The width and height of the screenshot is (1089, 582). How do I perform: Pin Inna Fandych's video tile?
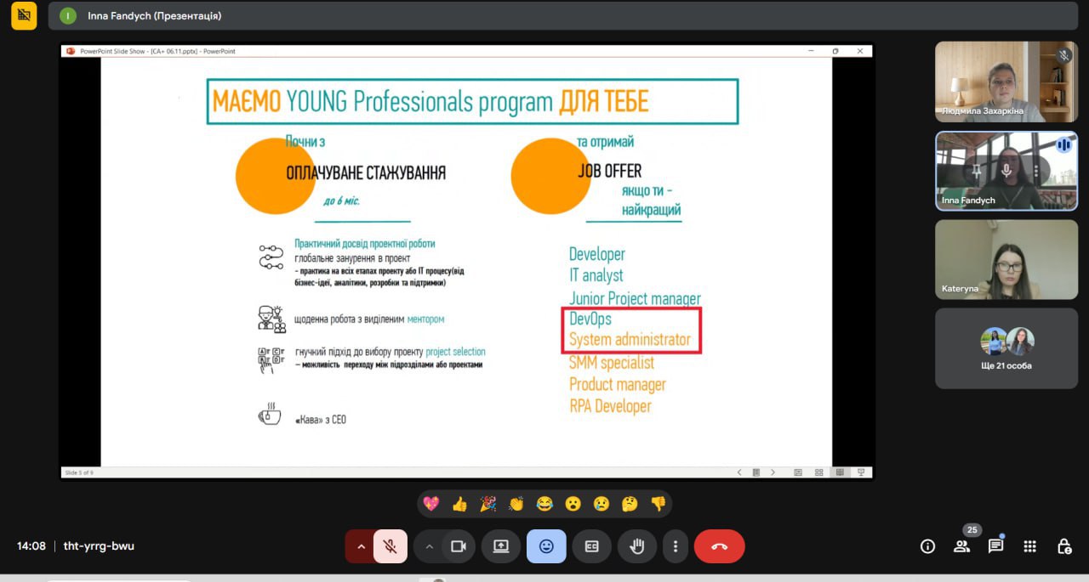[977, 171]
